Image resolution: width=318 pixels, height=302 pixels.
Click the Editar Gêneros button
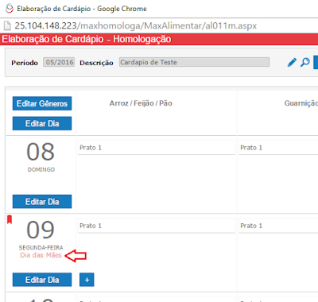pyautogui.click(x=42, y=103)
